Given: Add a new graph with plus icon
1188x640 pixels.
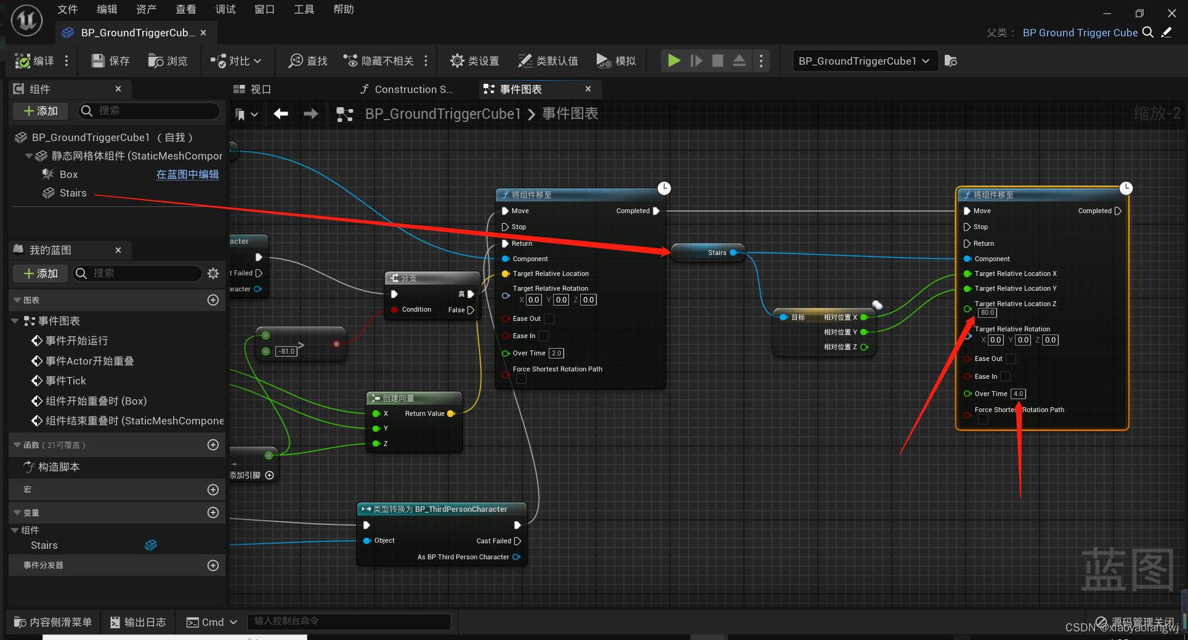Looking at the screenshot, I should (x=213, y=300).
